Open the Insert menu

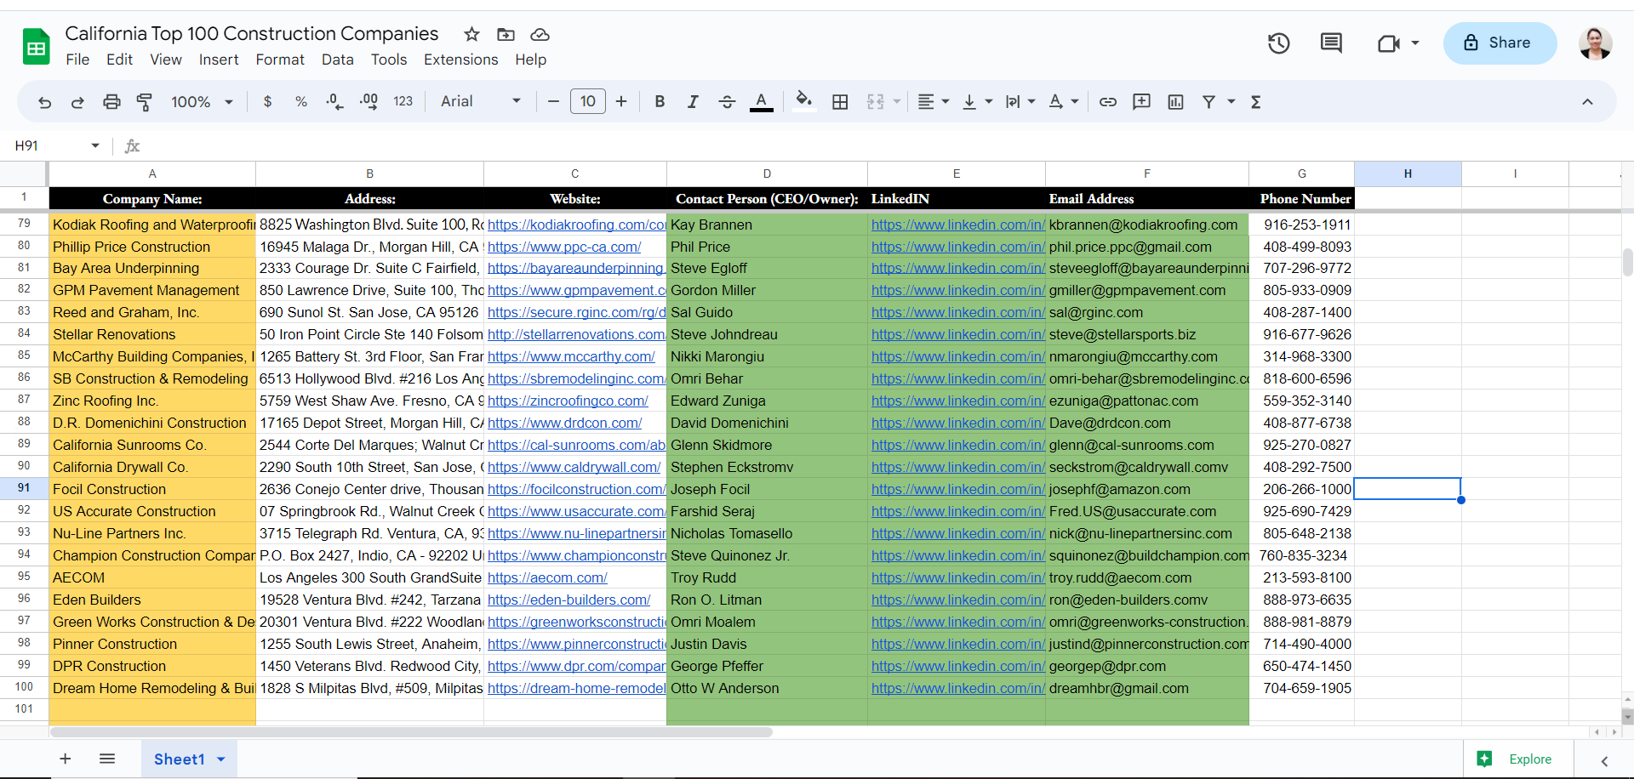click(x=219, y=60)
